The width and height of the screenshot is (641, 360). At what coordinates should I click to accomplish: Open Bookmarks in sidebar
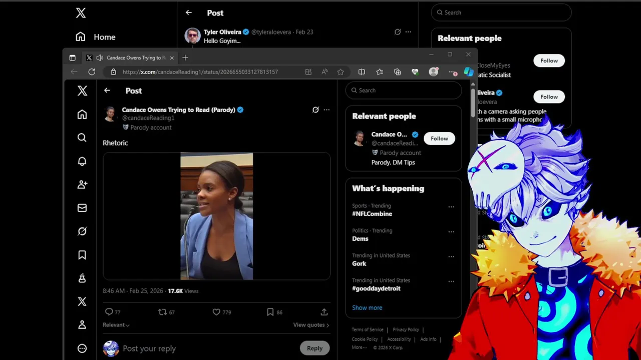click(82, 255)
